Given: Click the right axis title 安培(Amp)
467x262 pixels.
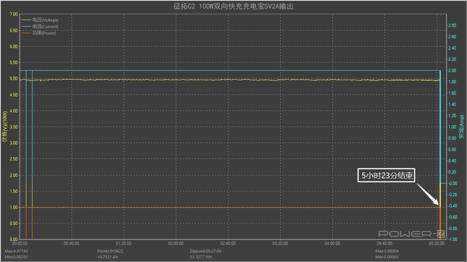Looking at the screenshot, I should click(462, 127).
